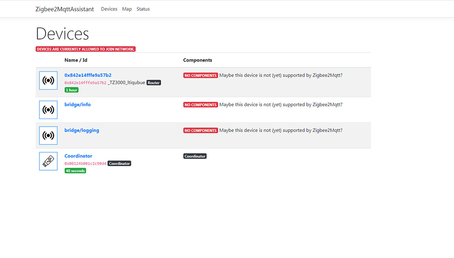This screenshot has width=454, height=258.
Task: Click the green '1 hour' badge
Action: pos(71,90)
